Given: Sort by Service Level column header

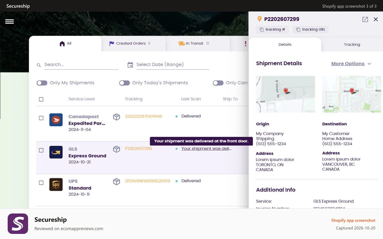Looking at the screenshot, I should 81,99.
